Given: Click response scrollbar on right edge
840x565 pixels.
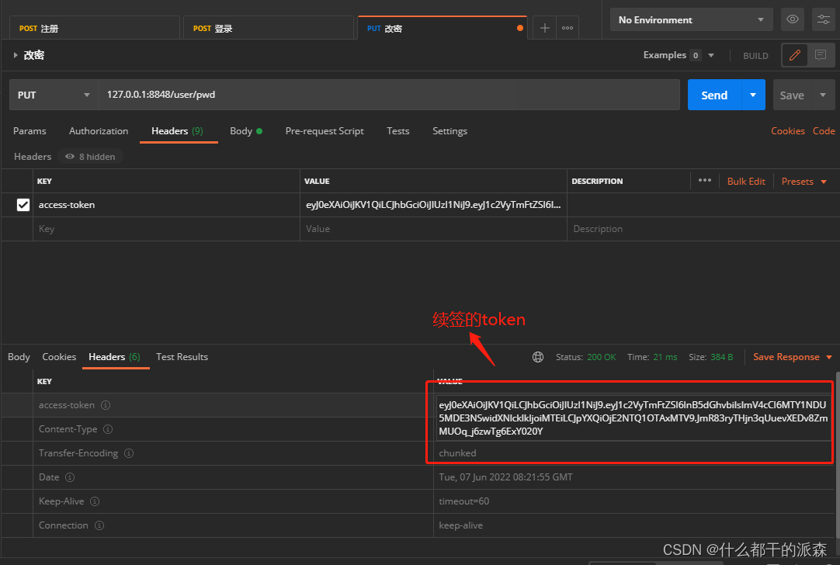Looking at the screenshot, I should coord(837,456).
